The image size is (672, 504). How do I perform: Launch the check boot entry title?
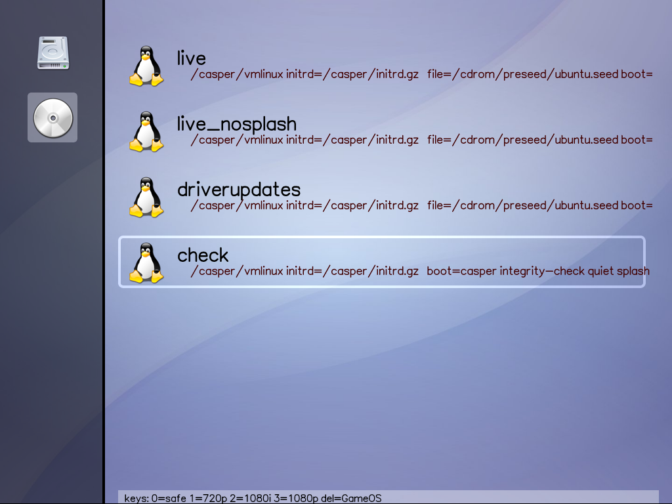tap(203, 255)
